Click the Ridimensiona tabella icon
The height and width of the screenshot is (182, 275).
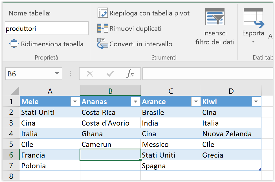coord(14,44)
